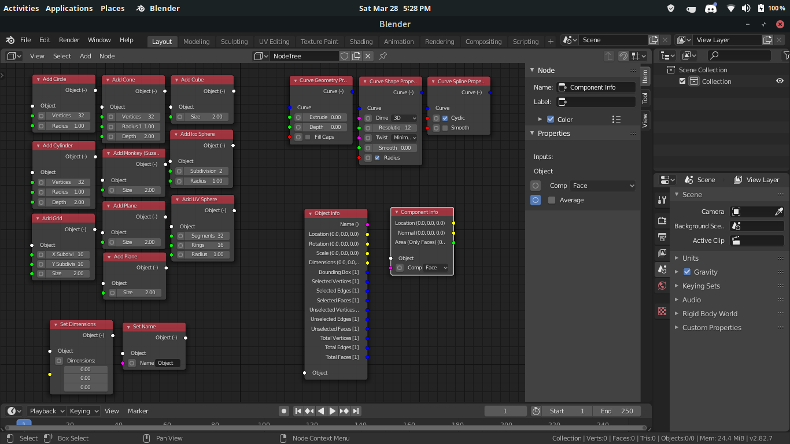Enable the Average checkbox

(x=552, y=200)
